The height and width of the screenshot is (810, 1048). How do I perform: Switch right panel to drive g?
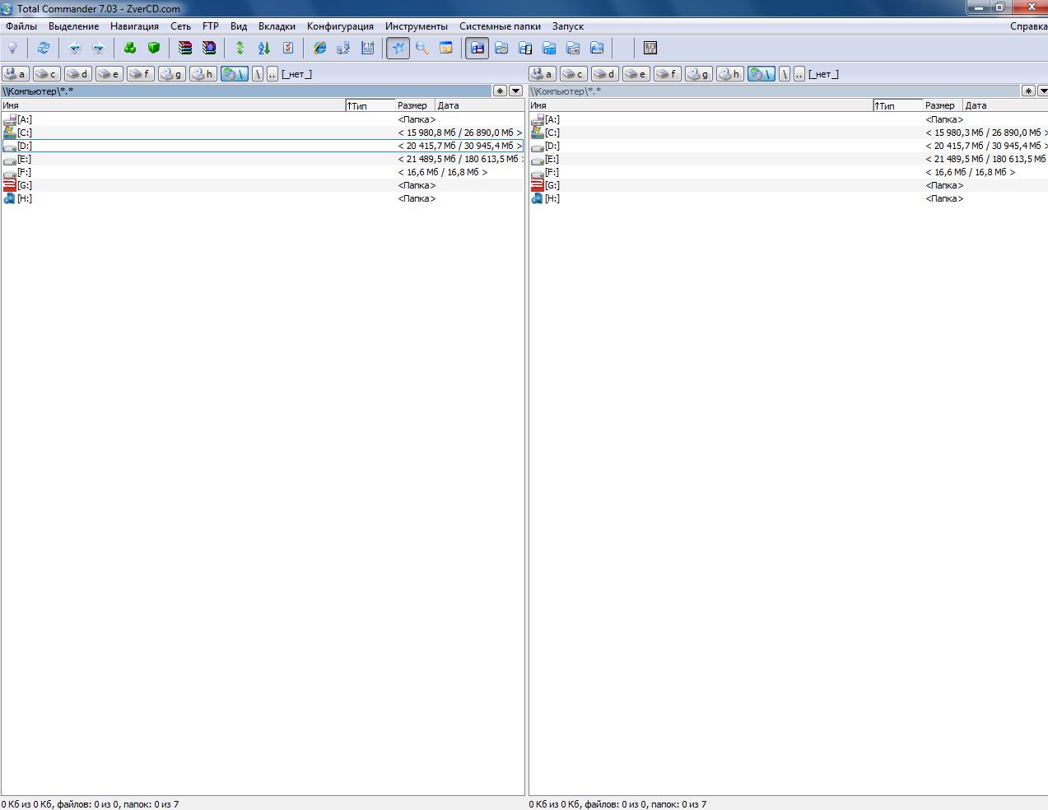click(699, 74)
